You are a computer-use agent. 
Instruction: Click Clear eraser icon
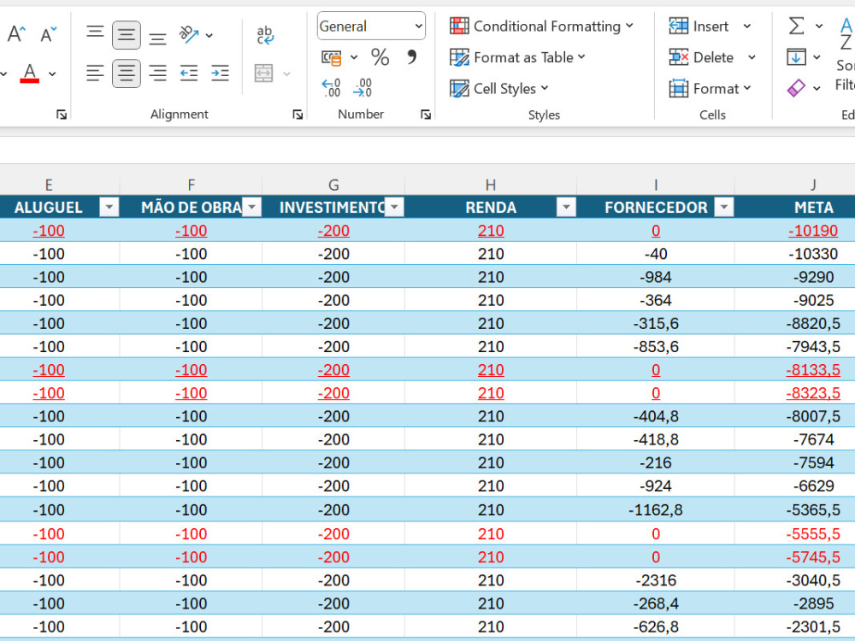pos(796,88)
